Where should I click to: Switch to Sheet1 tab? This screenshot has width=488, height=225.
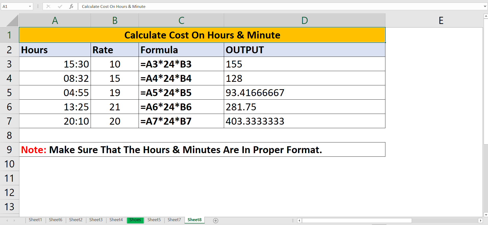click(x=35, y=220)
